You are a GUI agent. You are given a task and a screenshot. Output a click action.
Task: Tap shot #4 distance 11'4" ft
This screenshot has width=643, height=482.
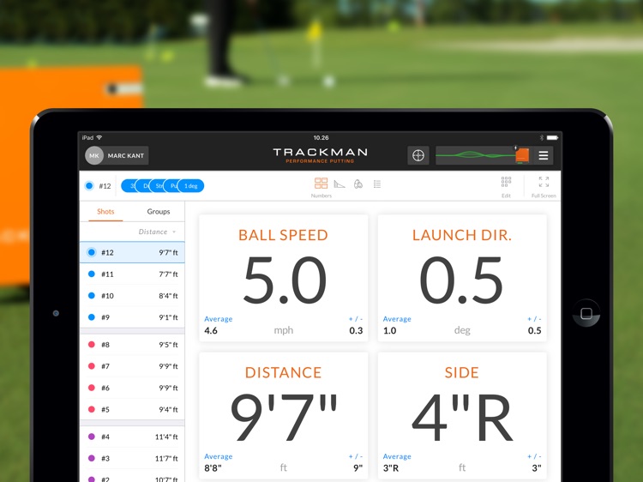pos(166,437)
